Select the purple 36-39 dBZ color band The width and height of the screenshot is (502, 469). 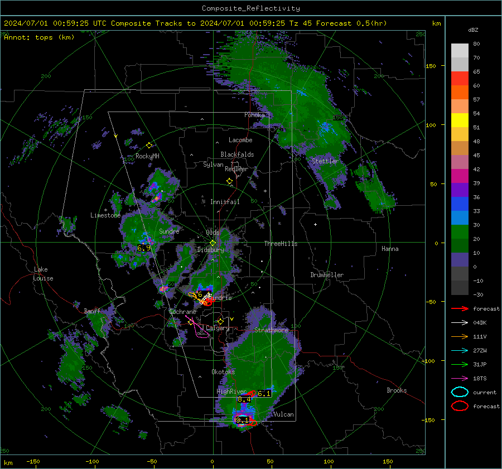[460, 190]
